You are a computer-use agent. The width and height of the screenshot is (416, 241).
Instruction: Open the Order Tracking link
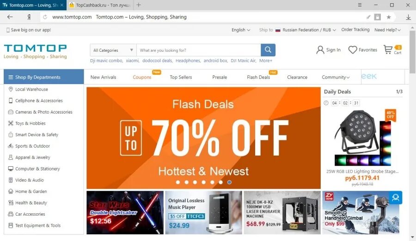(x=355, y=30)
